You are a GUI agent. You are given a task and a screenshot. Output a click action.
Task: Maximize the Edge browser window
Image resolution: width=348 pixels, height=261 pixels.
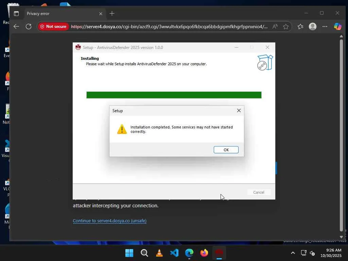[x=322, y=13]
